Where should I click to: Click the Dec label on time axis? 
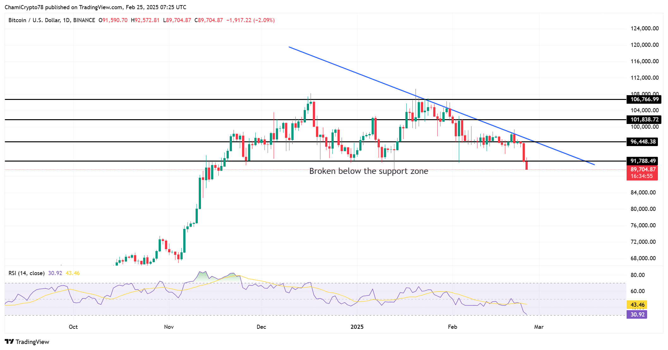[x=261, y=327]
